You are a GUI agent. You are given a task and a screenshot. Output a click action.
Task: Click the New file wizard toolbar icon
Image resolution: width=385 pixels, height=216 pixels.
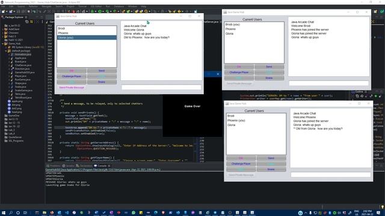coord(4,11)
